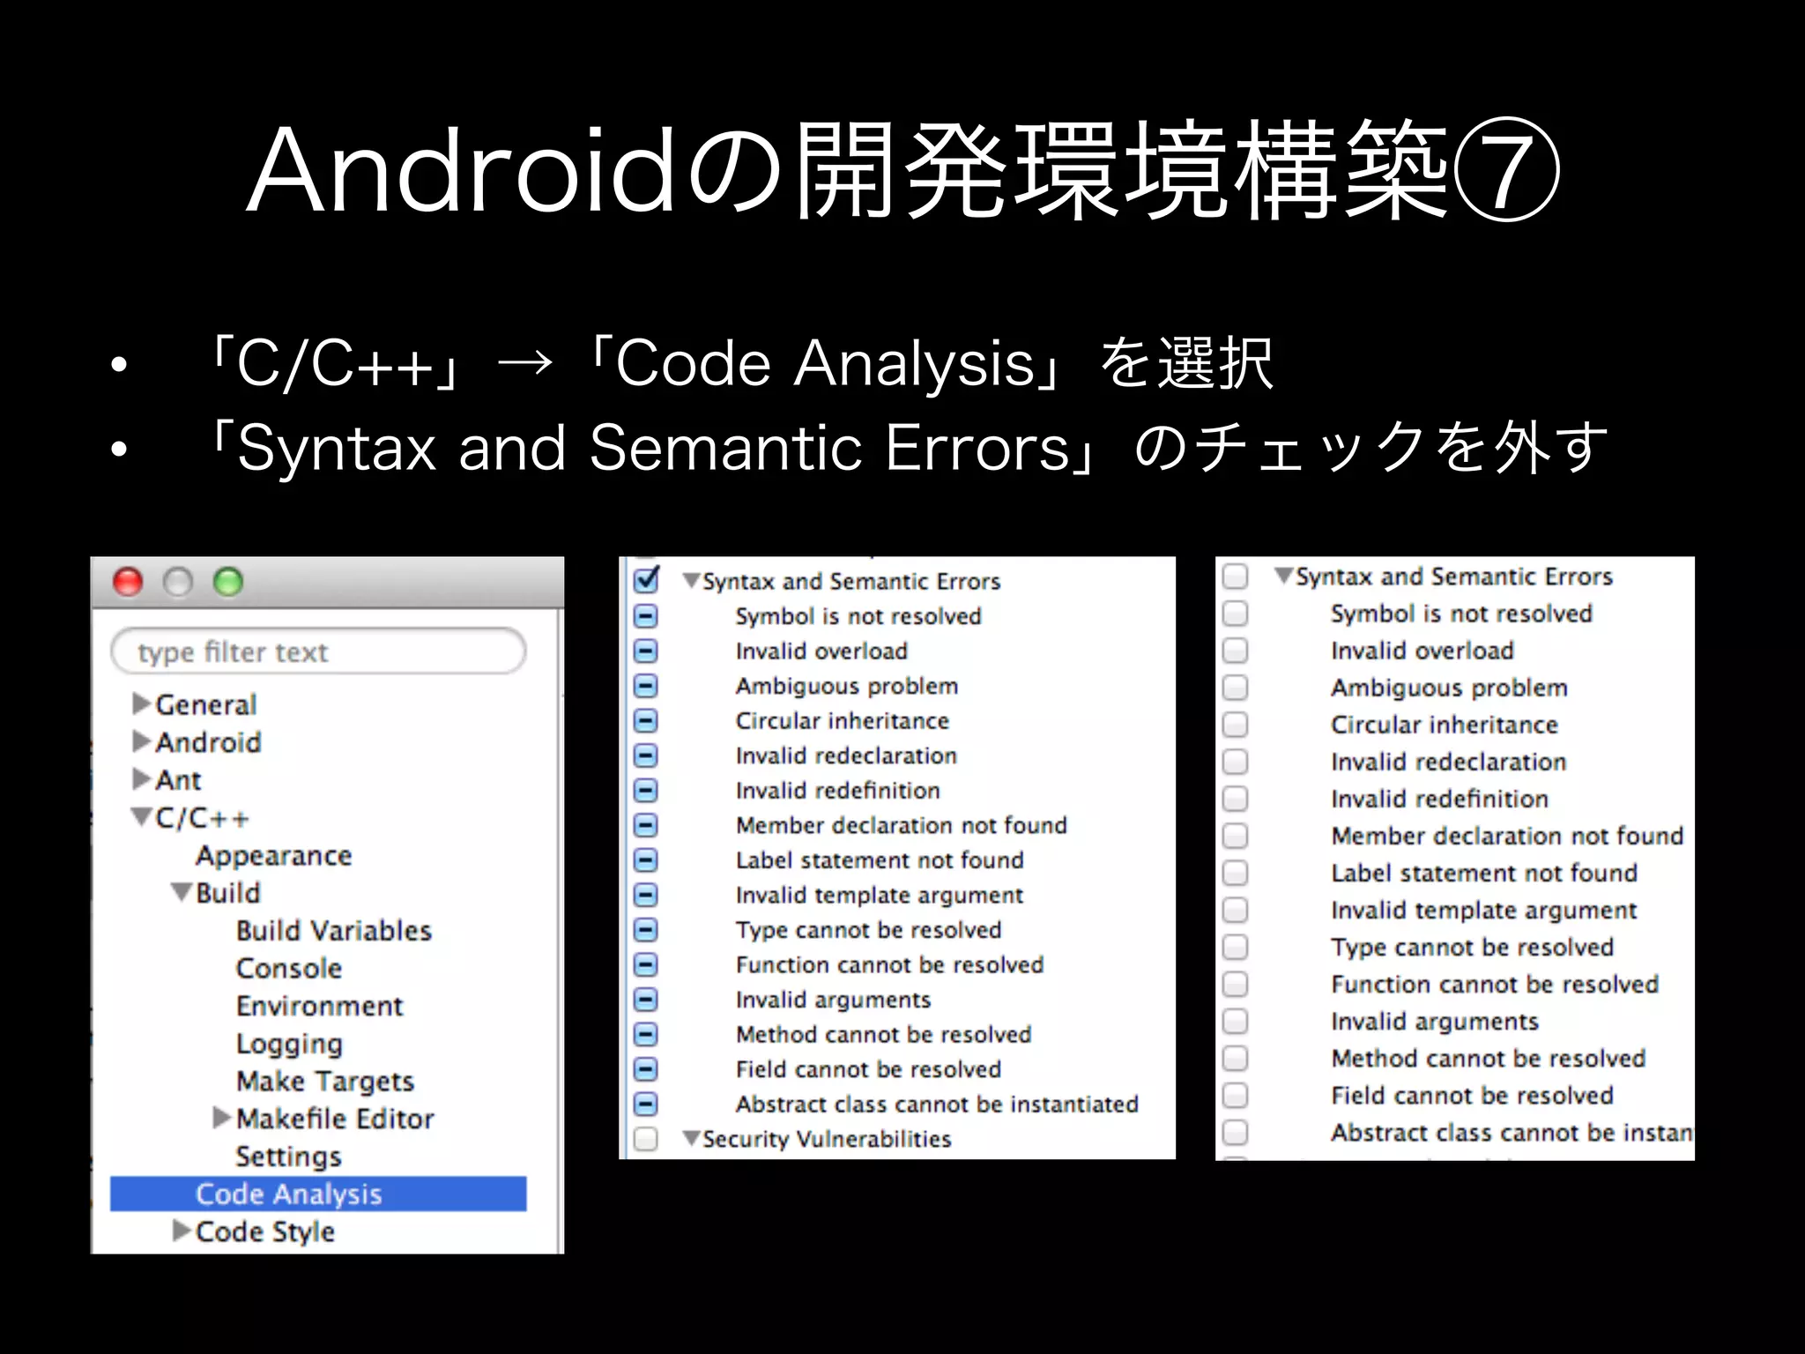Image resolution: width=1805 pixels, height=1354 pixels.
Task: Expand the General preferences node
Action: [x=142, y=703]
